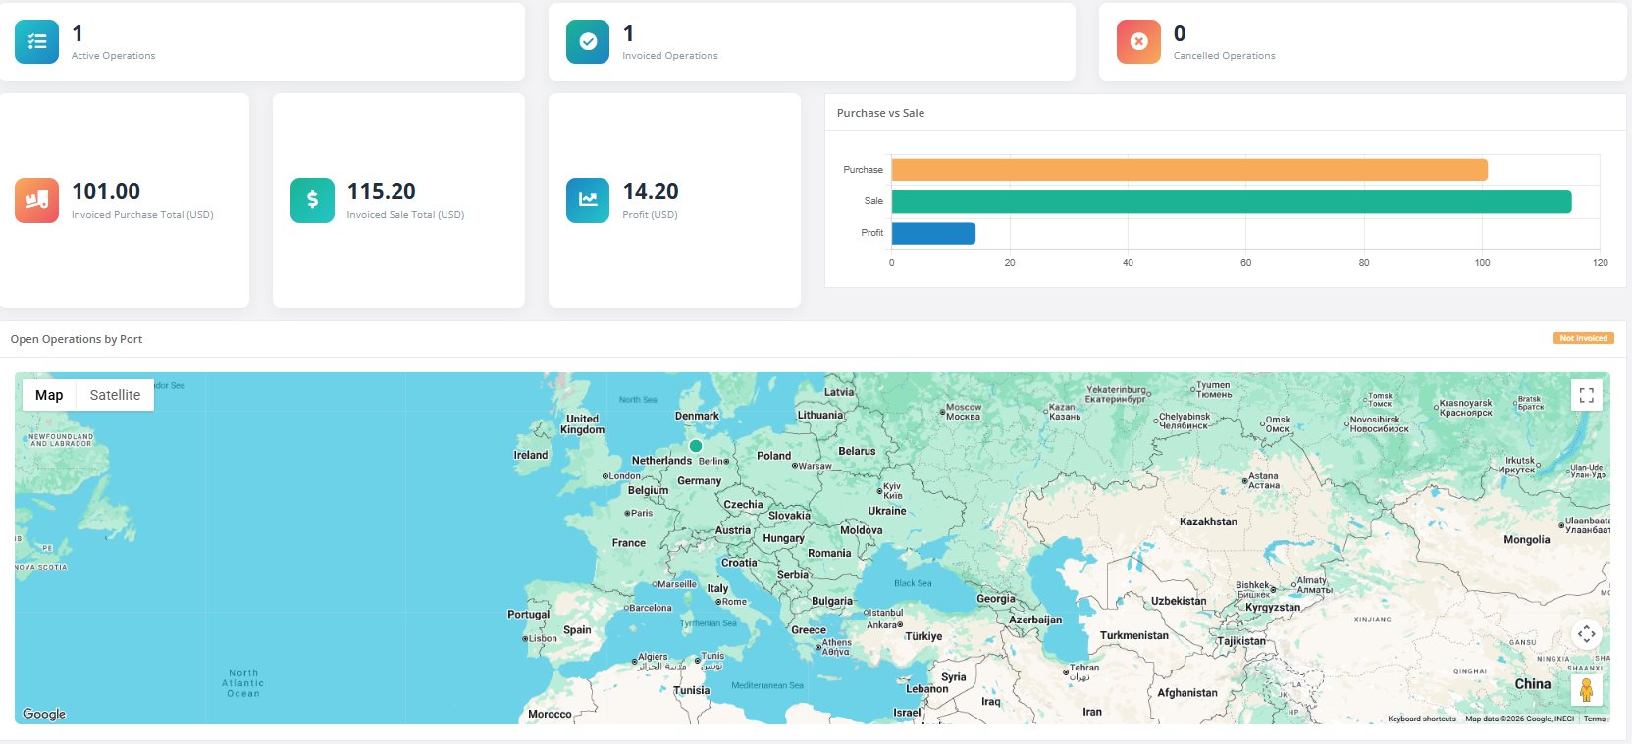Click the Cancelled Operations X icon

click(x=1138, y=42)
